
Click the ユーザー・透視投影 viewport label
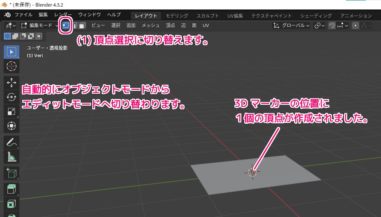pyautogui.click(x=47, y=48)
